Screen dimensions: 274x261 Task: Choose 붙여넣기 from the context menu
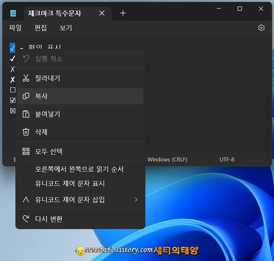pyautogui.click(x=80, y=114)
